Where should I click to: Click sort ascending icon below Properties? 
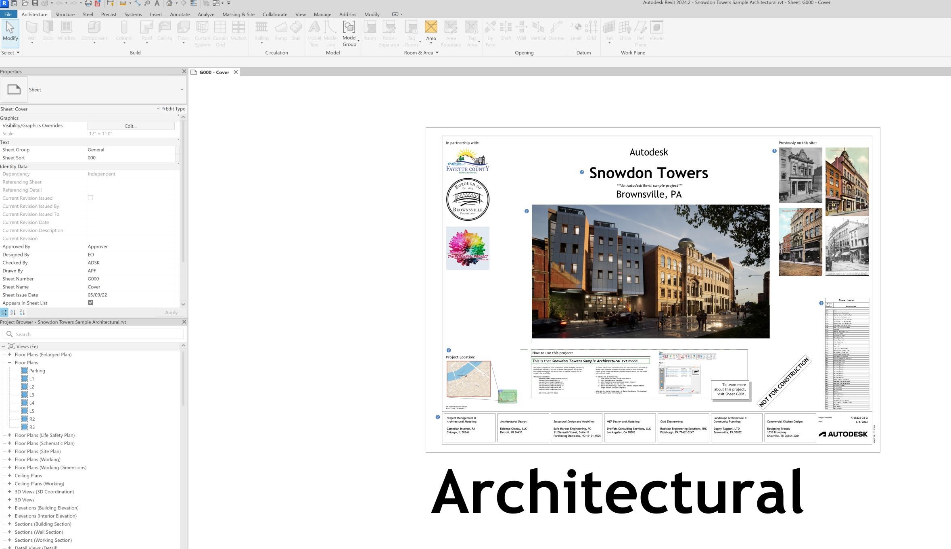[13, 312]
